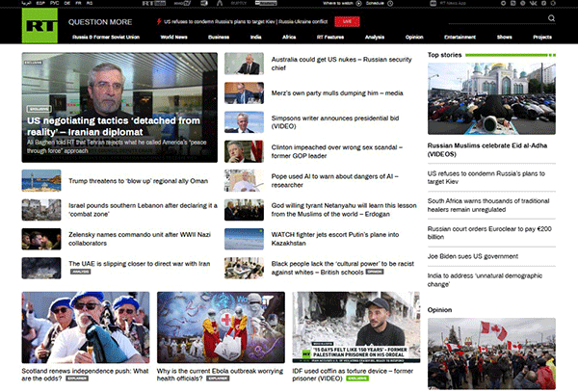Click the lightning bolt breaking news icon
The image size is (578, 392).
click(x=159, y=21)
